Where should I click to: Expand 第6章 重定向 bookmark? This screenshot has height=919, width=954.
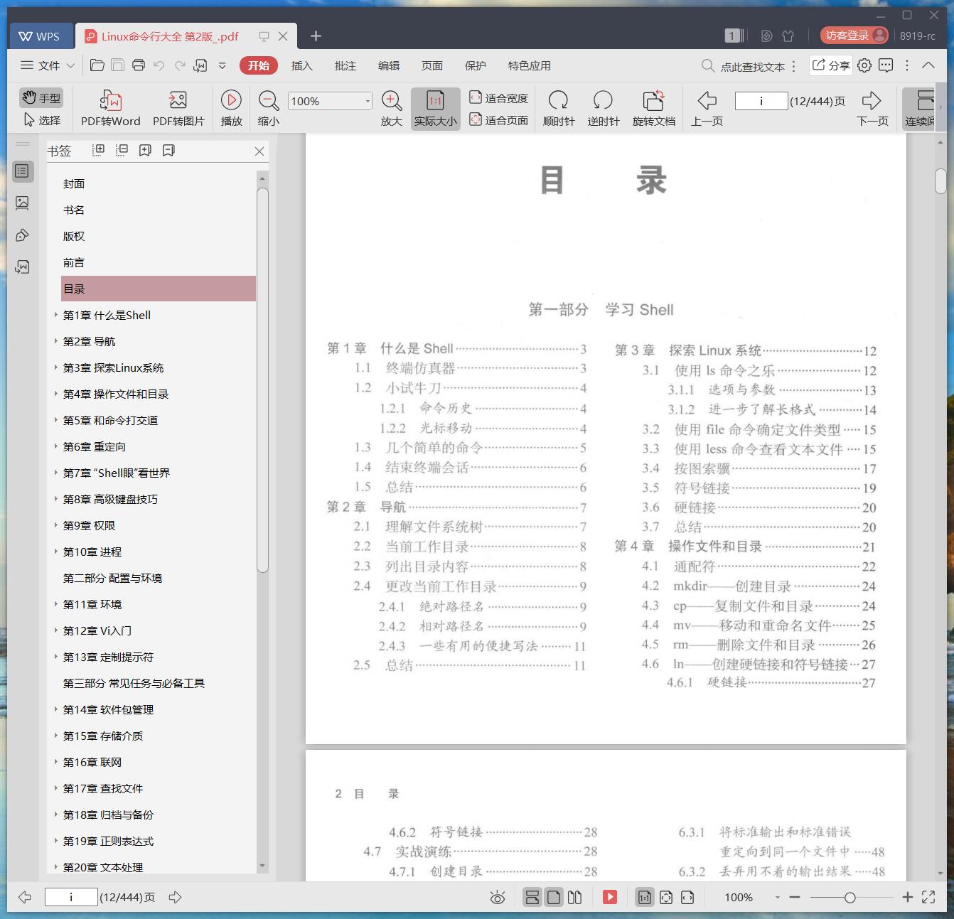coord(55,446)
